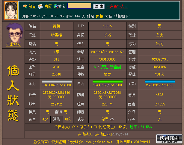Click the 胜率: 31.56% text
Screen dimensions: 184x145
(x=141, y=127)
